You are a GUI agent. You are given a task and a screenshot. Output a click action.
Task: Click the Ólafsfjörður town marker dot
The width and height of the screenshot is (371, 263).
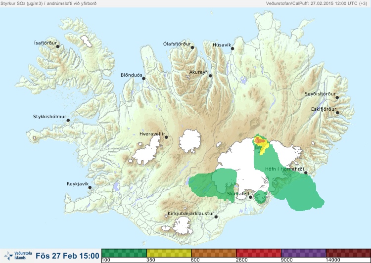pos(192,47)
